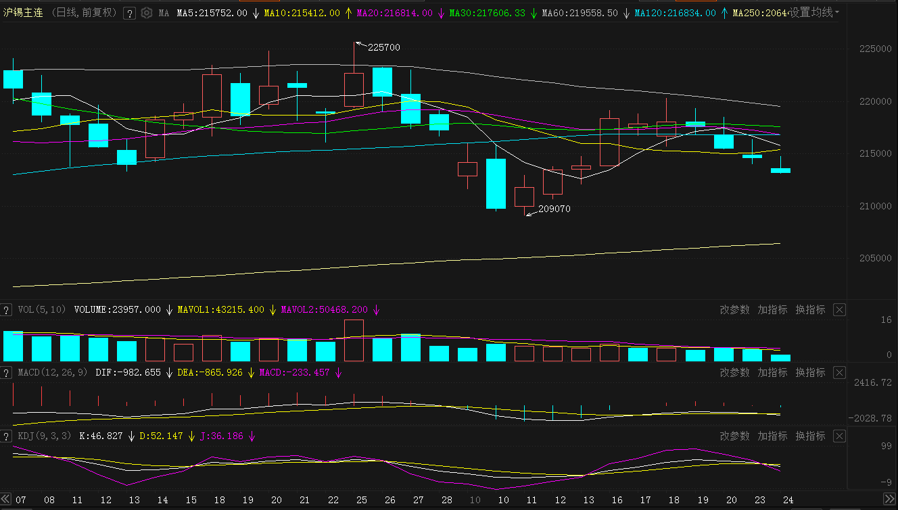This screenshot has width=898, height=510.
Task: Click the help icon in KDJ panel
Action: click(6, 436)
